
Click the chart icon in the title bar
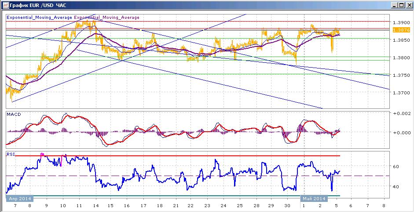pos(5,5)
